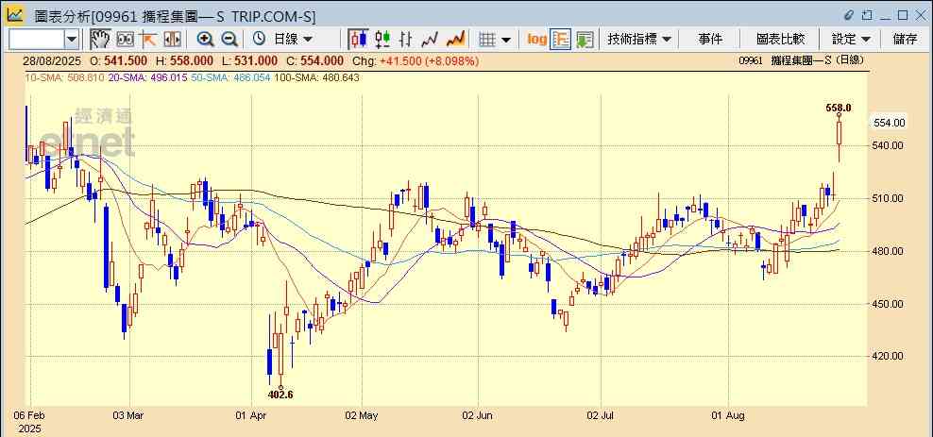The height and width of the screenshot is (437, 933).
Task: Click the chart analysis window icon
Action: point(15,14)
